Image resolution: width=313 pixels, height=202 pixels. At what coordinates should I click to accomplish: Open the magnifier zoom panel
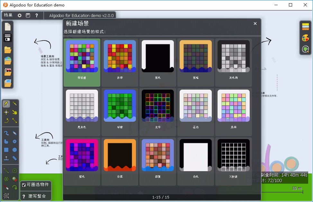click(x=305, y=49)
